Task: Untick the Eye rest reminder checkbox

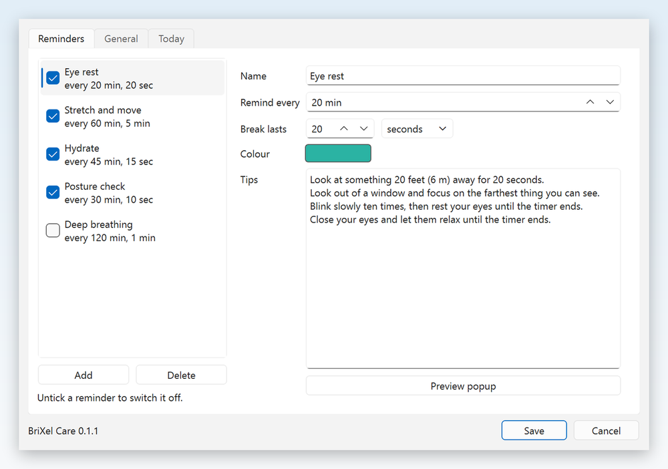Action: click(53, 78)
